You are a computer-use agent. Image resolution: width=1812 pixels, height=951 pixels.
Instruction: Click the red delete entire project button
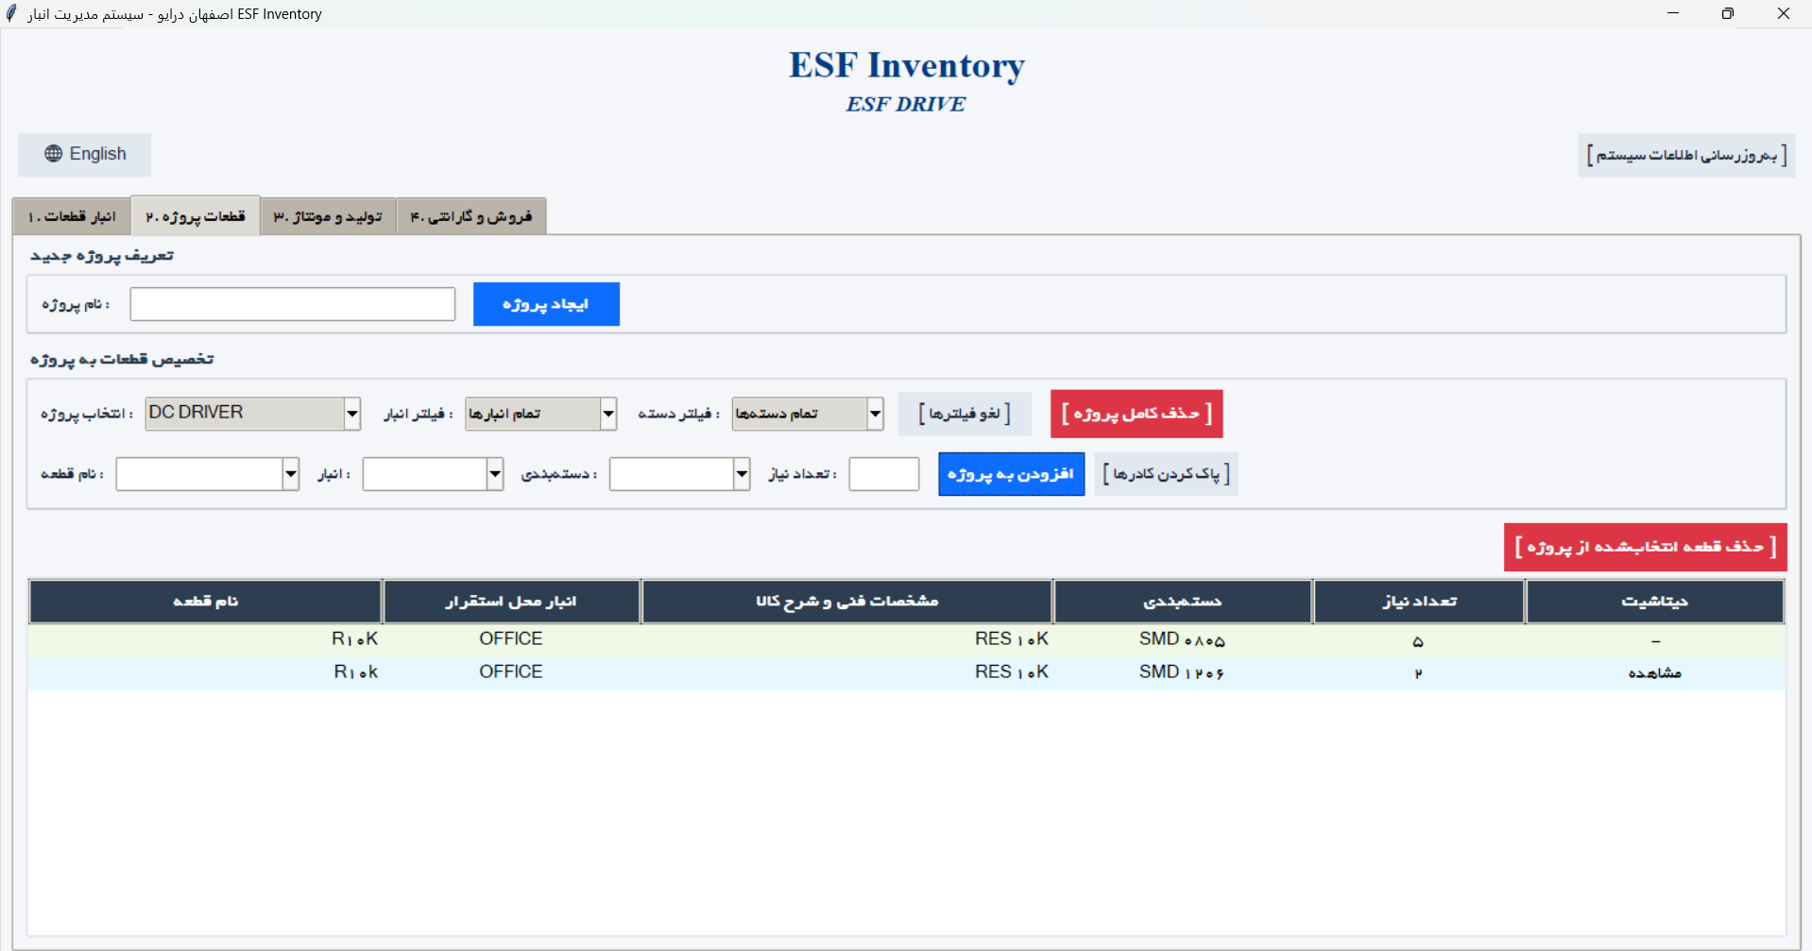coord(1137,414)
